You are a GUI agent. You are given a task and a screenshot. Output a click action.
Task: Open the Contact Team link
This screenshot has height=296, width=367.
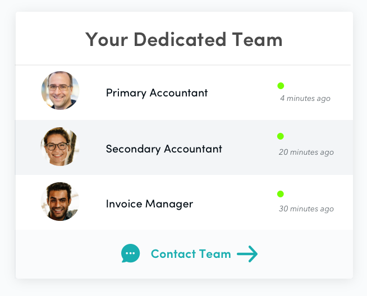[x=191, y=254]
